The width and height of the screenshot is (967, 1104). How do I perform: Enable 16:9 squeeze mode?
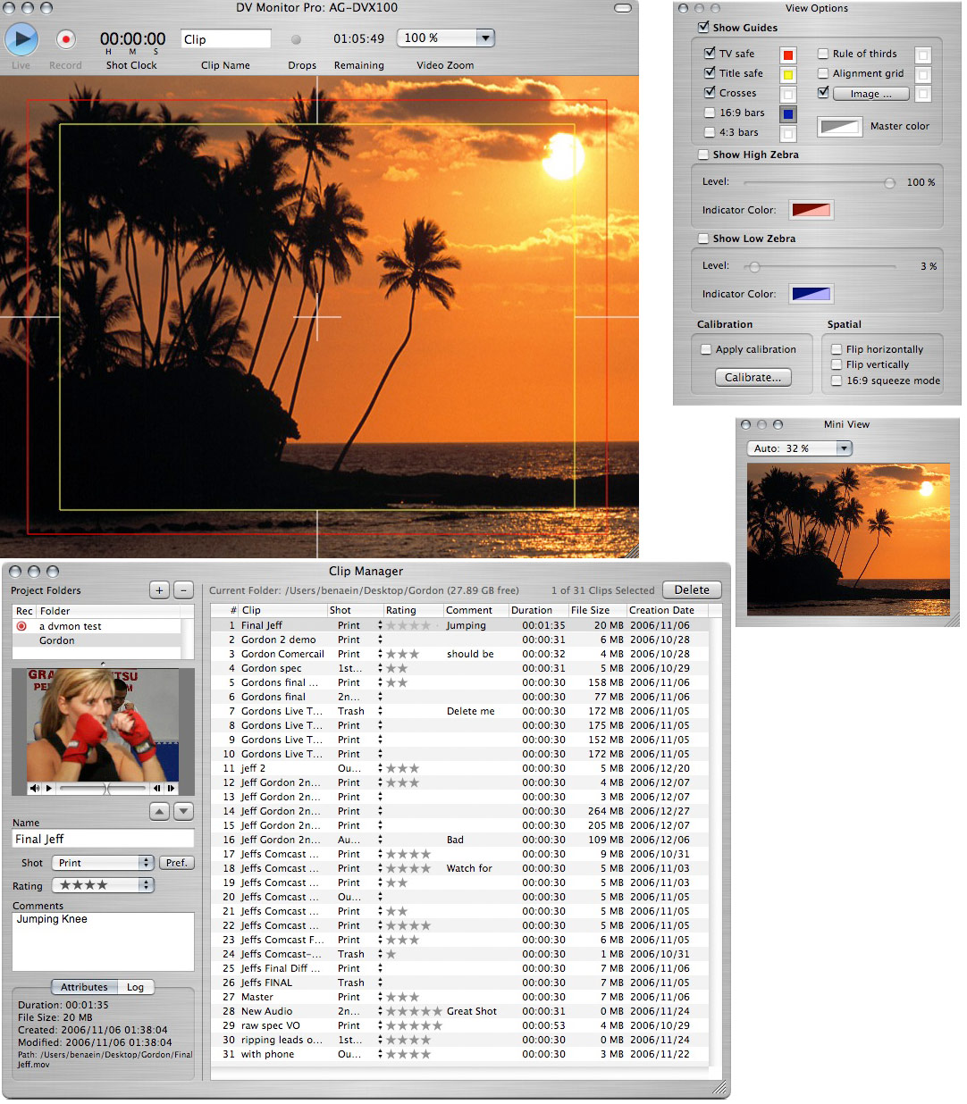[837, 381]
